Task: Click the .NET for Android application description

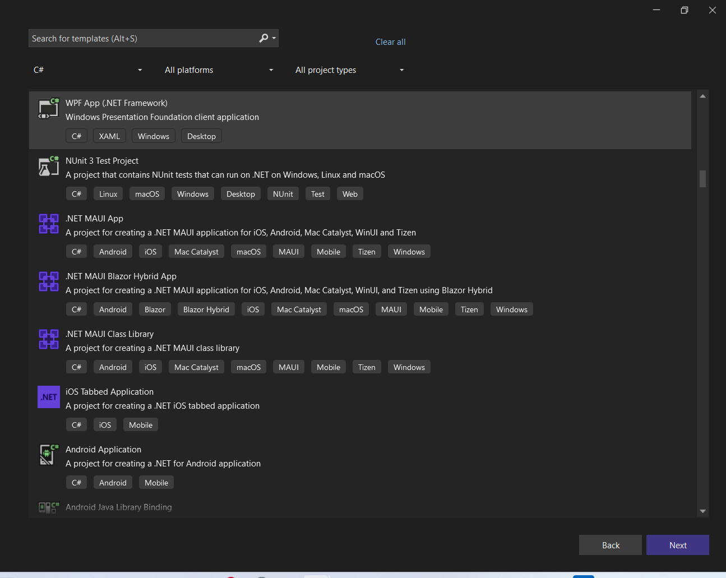Action: click(x=163, y=464)
